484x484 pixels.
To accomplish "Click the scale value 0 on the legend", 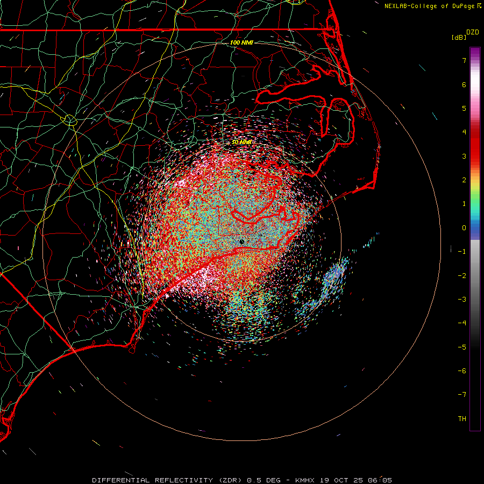I will click(x=464, y=228).
